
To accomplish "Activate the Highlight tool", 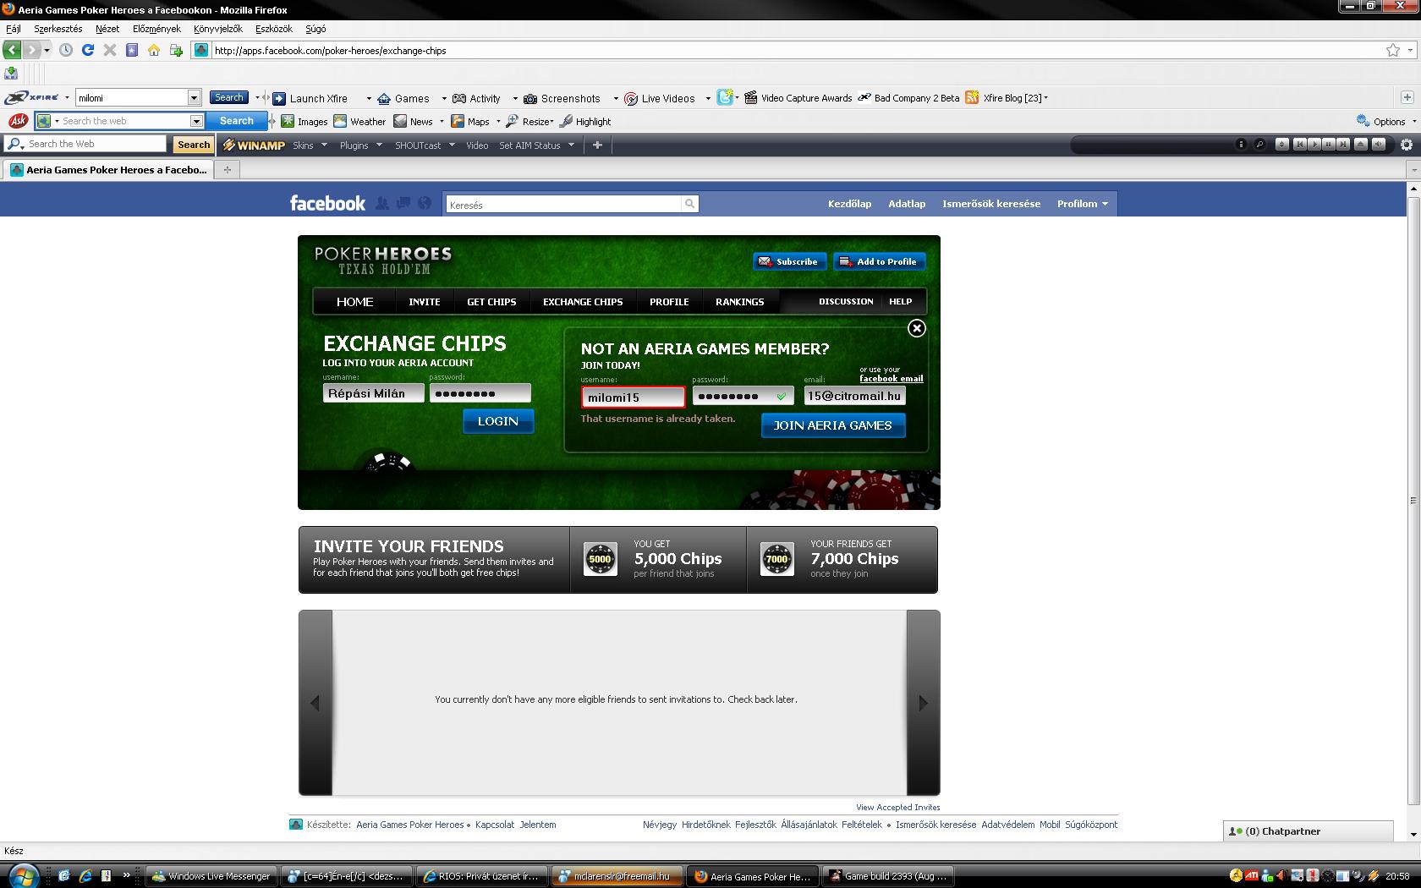I will pyautogui.click(x=585, y=122).
